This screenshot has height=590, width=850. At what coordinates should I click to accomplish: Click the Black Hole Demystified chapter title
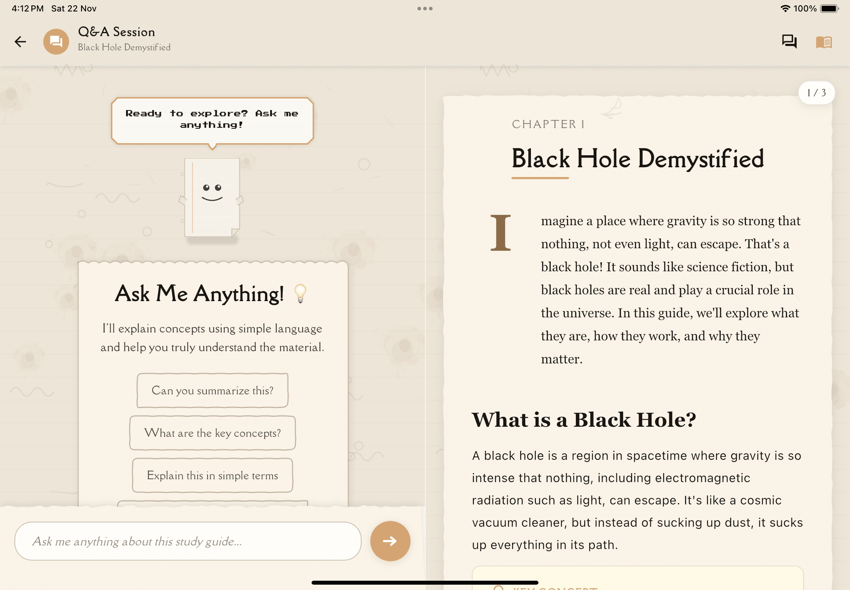pos(637,158)
